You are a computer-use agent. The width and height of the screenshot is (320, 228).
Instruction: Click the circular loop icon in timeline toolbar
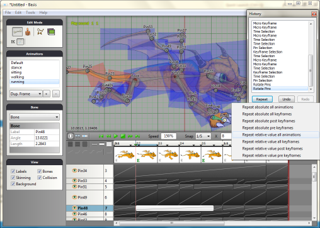71,136
